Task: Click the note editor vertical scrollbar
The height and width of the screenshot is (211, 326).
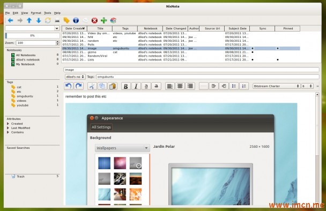Action: pyautogui.click(x=317, y=149)
